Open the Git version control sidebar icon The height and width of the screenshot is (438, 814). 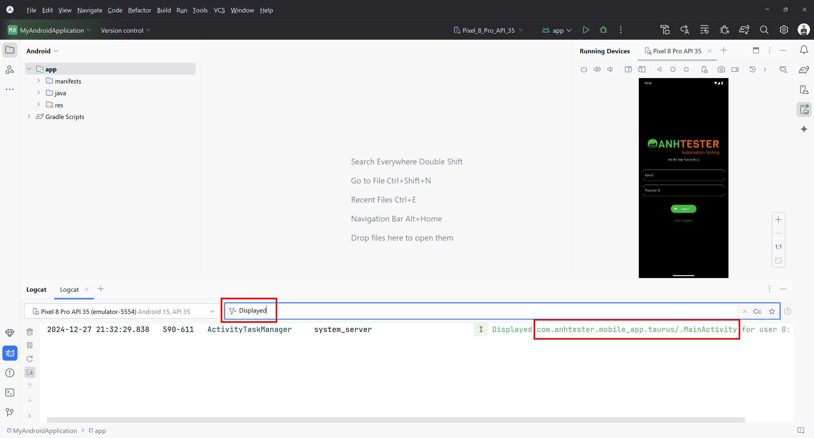pyautogui.click(x=10, y=412)
